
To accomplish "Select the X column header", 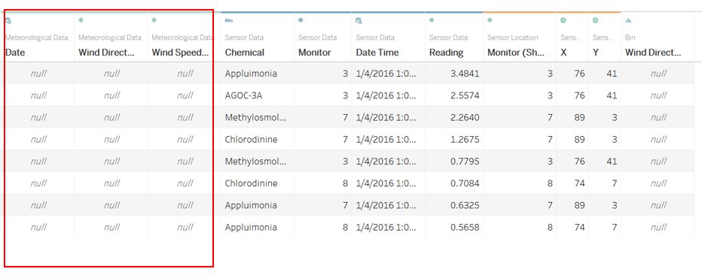I will (x=563, y=53).
